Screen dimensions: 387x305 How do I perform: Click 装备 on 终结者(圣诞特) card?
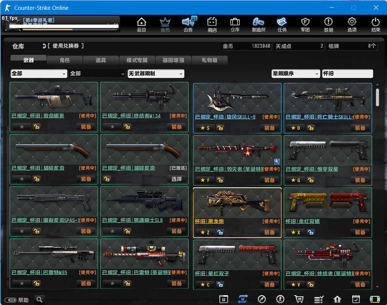(x=360, y=285)
